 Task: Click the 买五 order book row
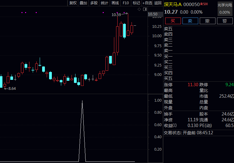point(199,78)
